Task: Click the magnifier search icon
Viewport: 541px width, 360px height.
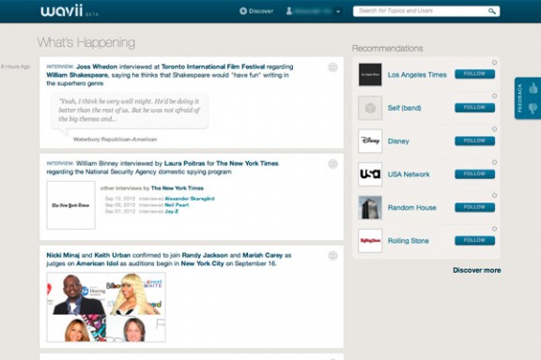Action: 492,11
